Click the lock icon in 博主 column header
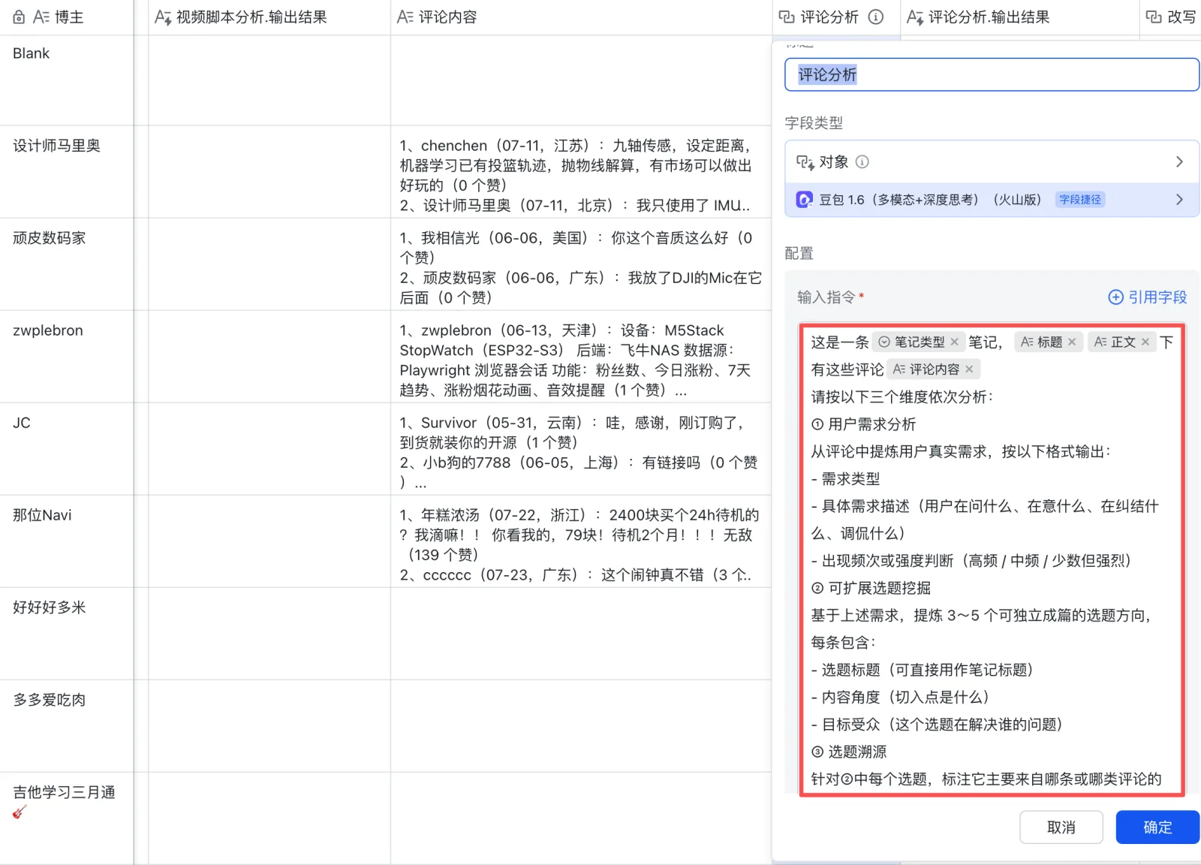 coord(20,17)
